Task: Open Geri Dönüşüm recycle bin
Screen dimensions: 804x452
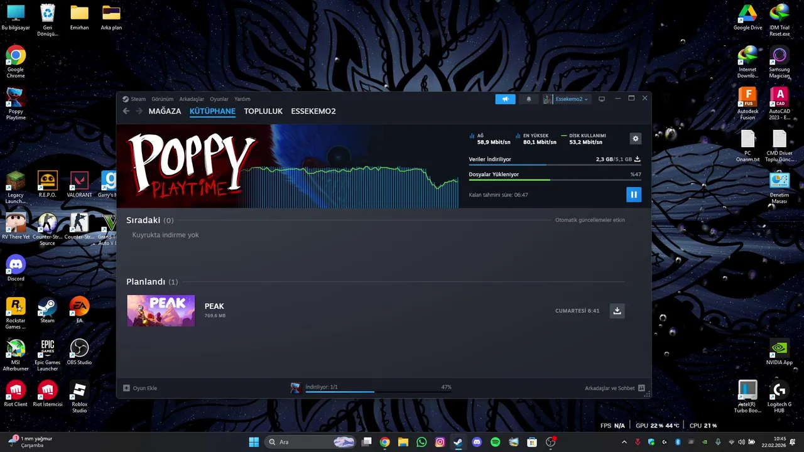Action: (x=47, y=20)
